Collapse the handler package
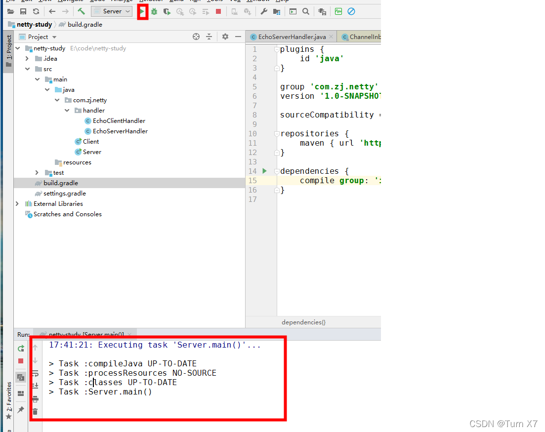This screenshot has width=545, height=432. coord(67,111)
